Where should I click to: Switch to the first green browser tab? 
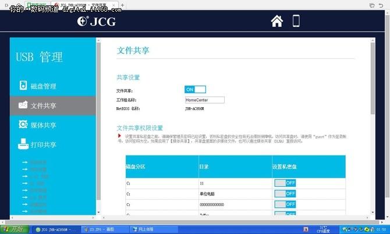tap(37, 5)
